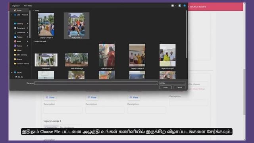Click the web page vertical scrollbar
This screenshot has height=143, width=254.
[244, 92]
